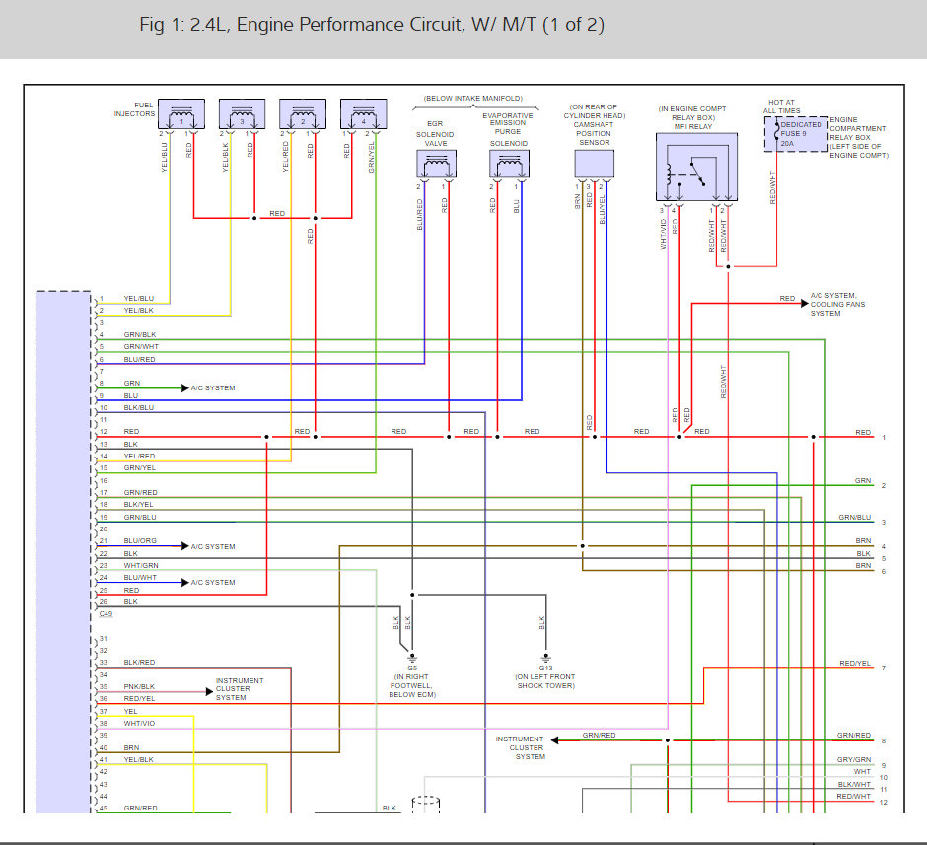Click the fuel injector 1 coil symbol
Screen dimensions: 927x845
coord(181,114)
